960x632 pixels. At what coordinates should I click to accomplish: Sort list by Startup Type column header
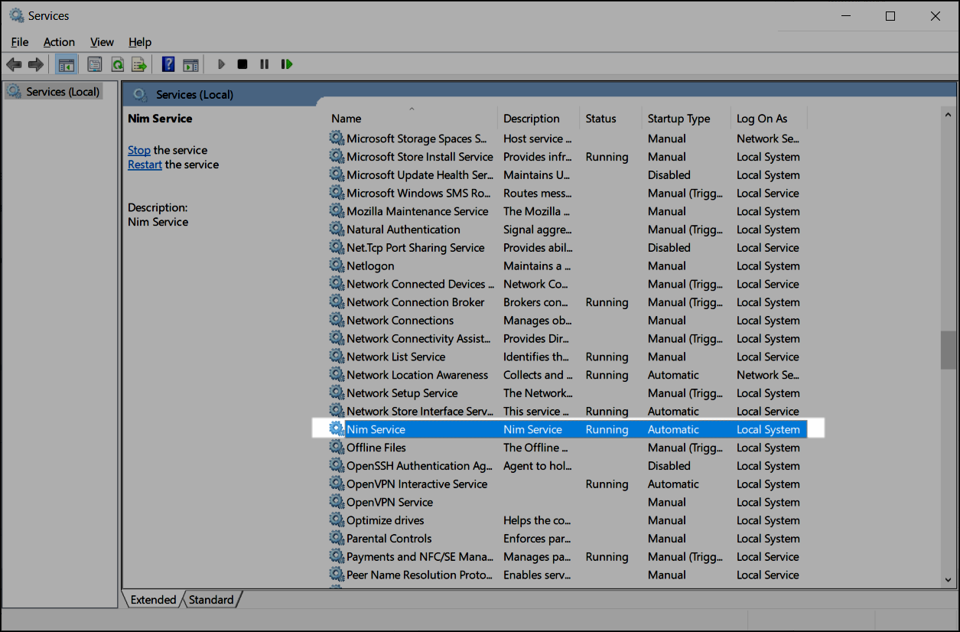(679, 119)
